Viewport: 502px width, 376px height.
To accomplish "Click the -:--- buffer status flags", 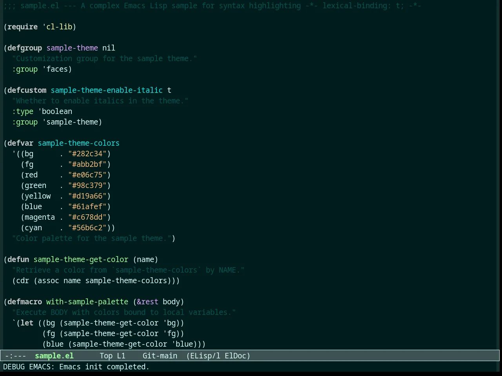I will pyautogui.click(x=16, y=356).
